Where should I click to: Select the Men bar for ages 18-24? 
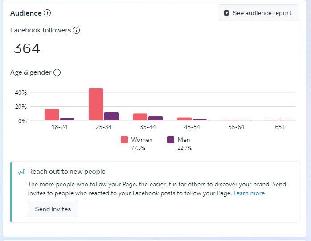67,119
